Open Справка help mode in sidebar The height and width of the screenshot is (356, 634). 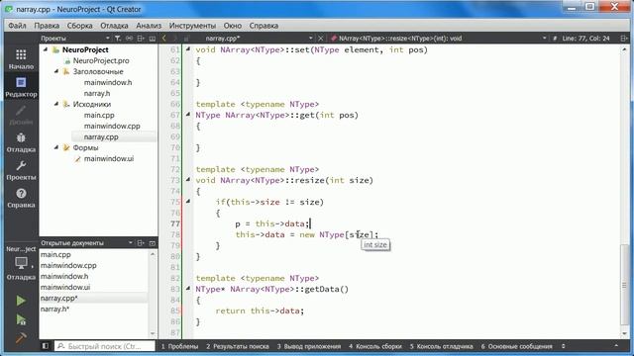click(x=21, y=198)
